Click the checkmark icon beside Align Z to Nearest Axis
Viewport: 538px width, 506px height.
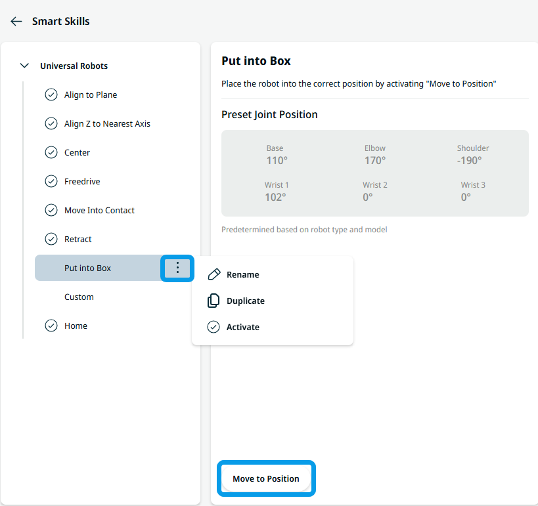[51, 123]
